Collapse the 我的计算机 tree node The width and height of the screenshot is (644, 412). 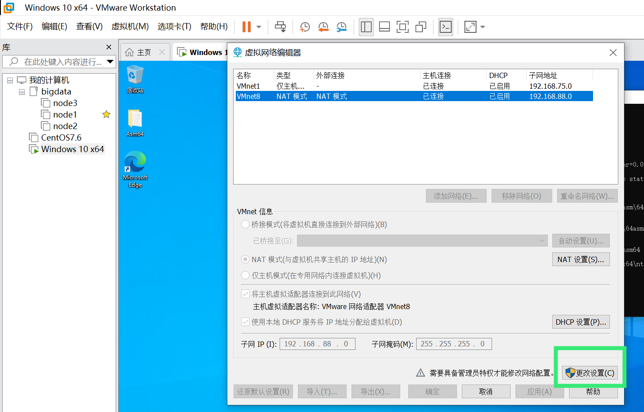[x=10, y=81]
